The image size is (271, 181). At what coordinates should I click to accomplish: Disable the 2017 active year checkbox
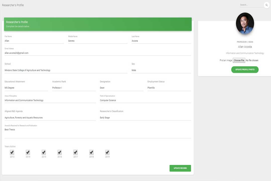tap(76, 152)
